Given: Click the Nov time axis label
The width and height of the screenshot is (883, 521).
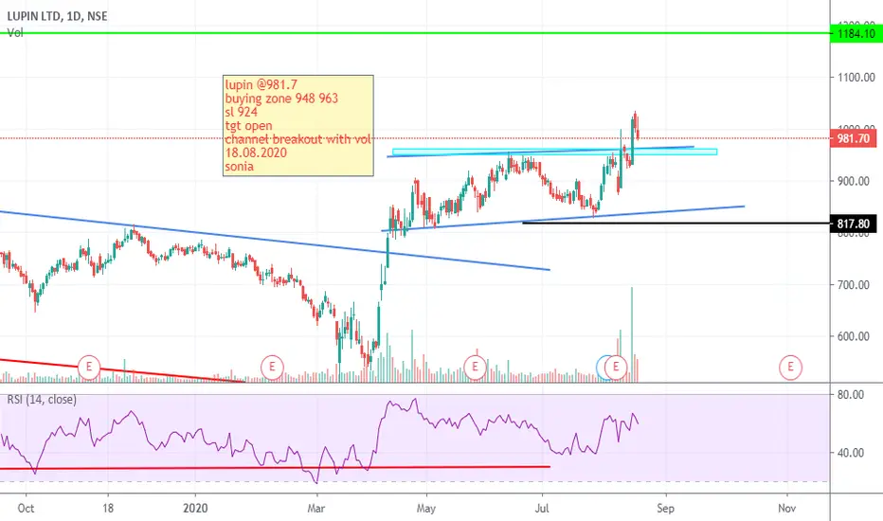Looking at the screenshot, I should pos(786,508).
